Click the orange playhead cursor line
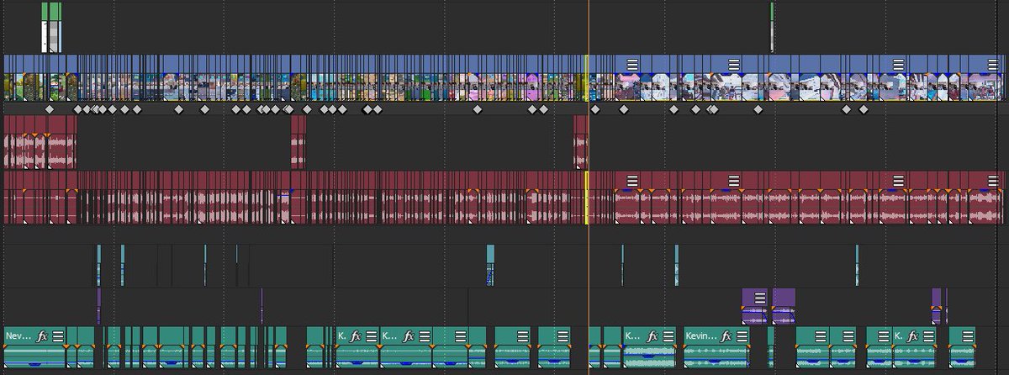1009x375 pixels. 589,252
